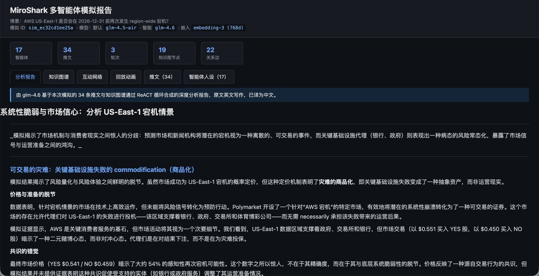Image resolution: width=539 pixels, height=276 pixels.
Task: Click the 价格与准备的脱节 subheading
Action: click(33, 194)
